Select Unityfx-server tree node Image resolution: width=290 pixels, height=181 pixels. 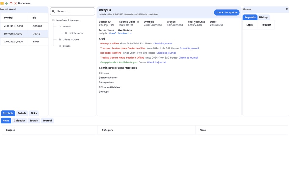[76, 33]
